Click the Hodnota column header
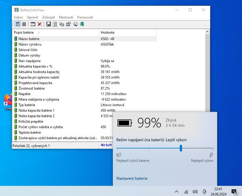The height and width of the screenshot is (196, 242). [128, 32]
